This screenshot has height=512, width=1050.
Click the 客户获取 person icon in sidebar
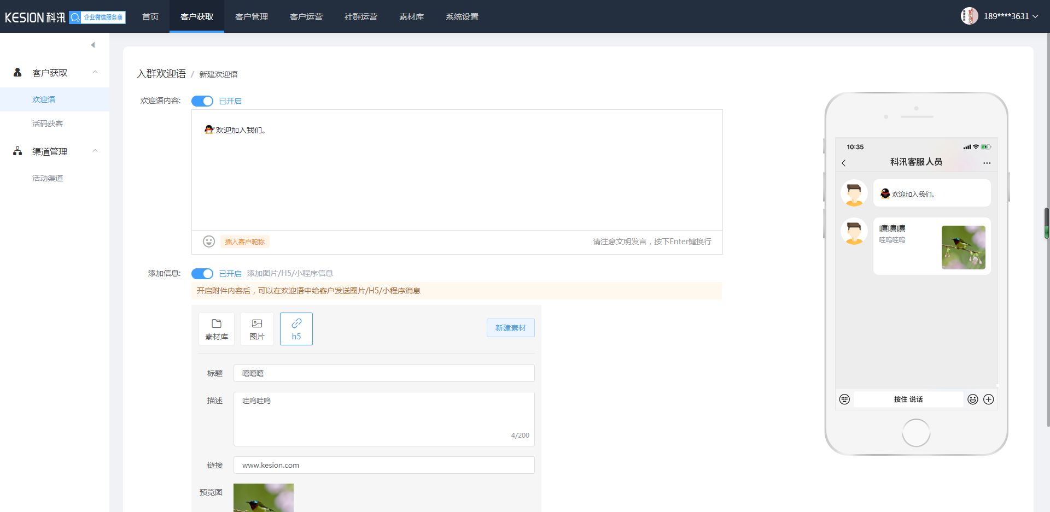click(17, 72)
